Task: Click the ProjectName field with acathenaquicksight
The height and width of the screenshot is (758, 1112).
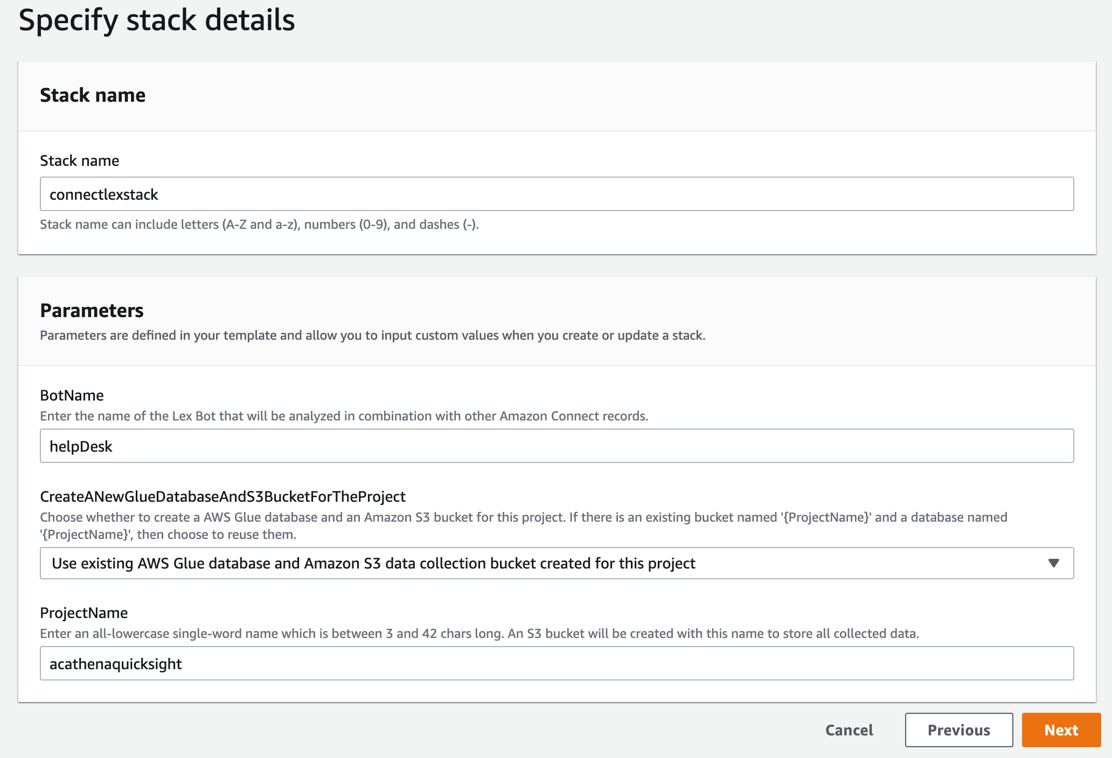Action: pos(556,663)
